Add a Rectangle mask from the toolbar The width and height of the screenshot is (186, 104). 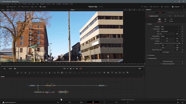[x=75, y=73]
